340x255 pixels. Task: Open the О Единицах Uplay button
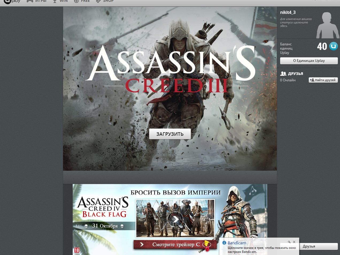(309, 61)
